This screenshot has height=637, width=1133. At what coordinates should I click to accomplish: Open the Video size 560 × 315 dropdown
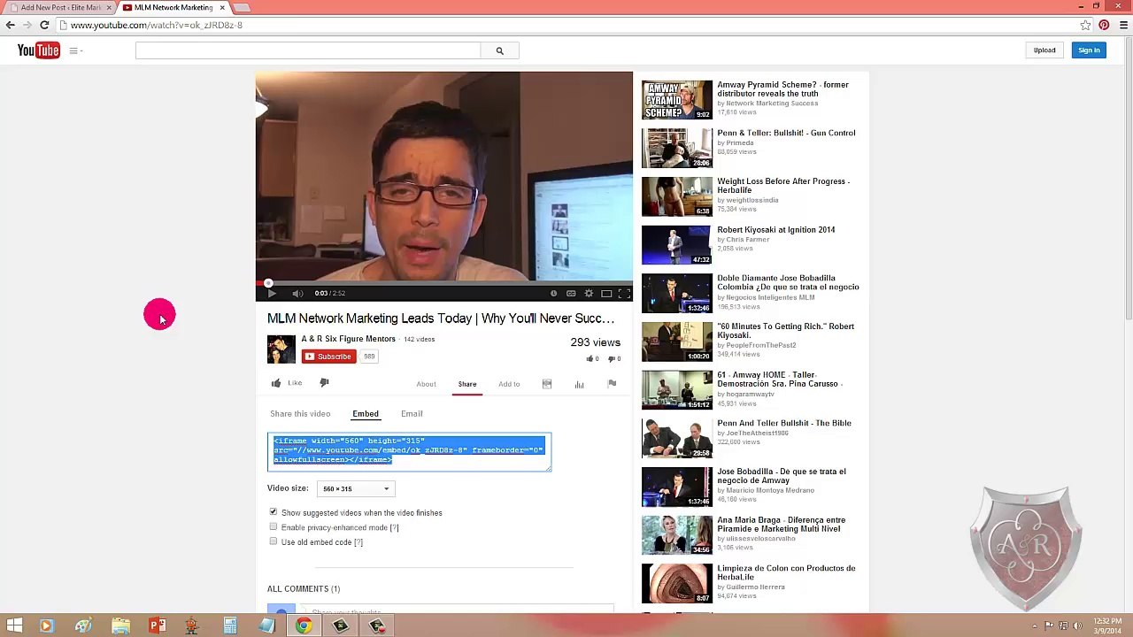coord(355,488)
